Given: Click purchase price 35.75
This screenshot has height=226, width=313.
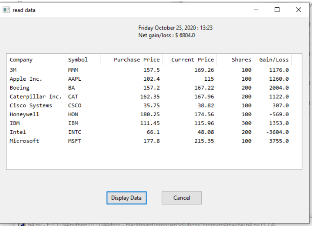Looking at the screenshot, I should click(x=151, y=106).
